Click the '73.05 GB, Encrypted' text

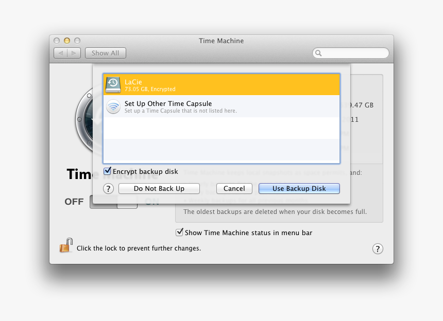[150, 89]
